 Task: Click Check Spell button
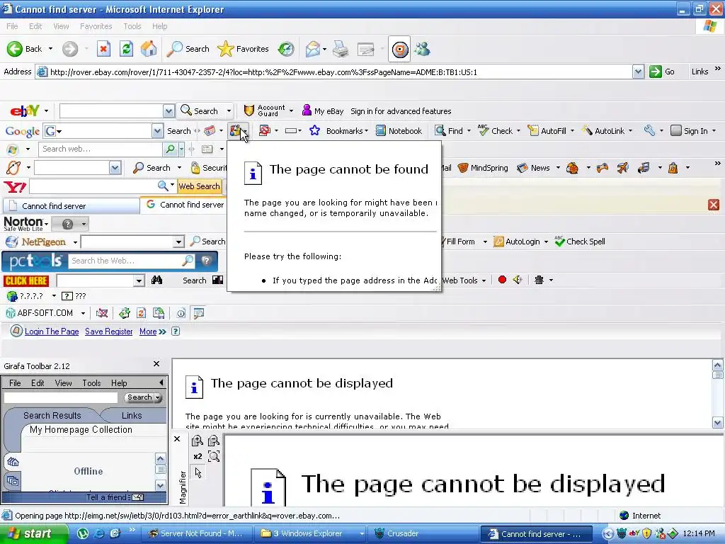pos(580,242)
